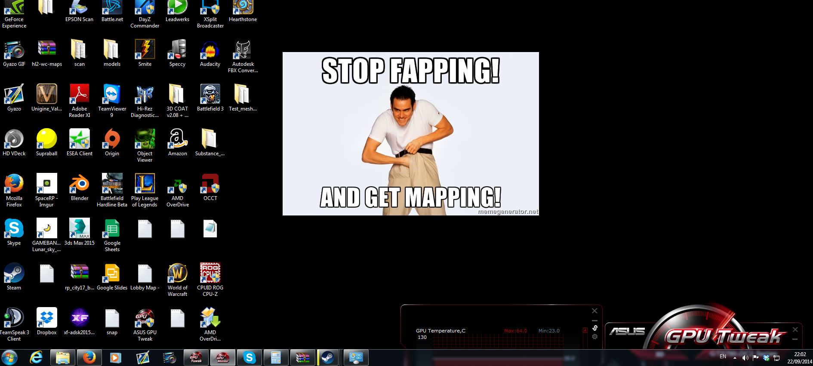Screen dimensions: 813x366
Task: Launch TeamSpeak 3 Client shortcut
Action: [x=14, y=325]
